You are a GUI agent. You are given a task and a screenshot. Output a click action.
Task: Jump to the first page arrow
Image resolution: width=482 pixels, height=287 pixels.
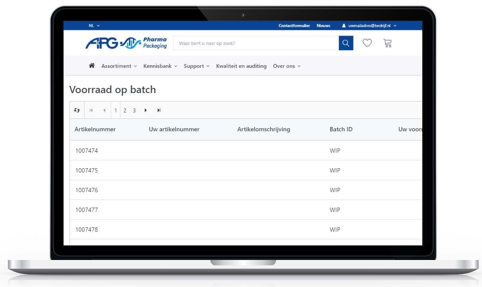(91, 110)
